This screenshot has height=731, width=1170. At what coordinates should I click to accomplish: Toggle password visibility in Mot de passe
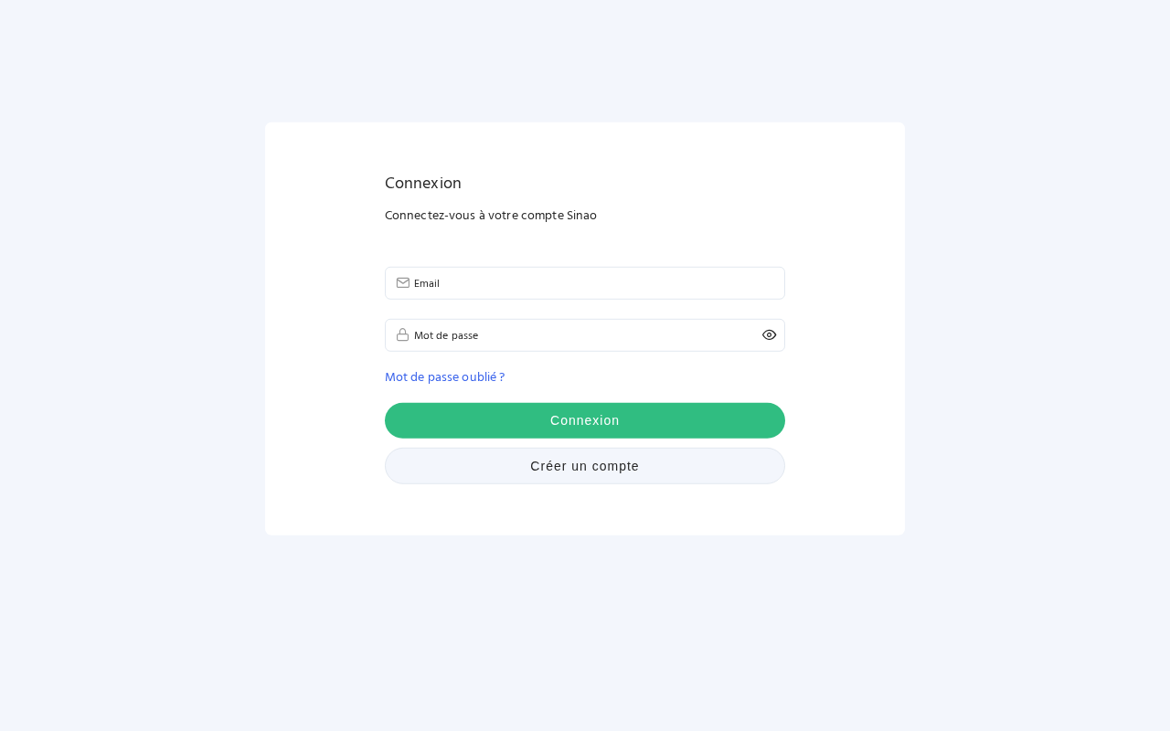(769, 335)
